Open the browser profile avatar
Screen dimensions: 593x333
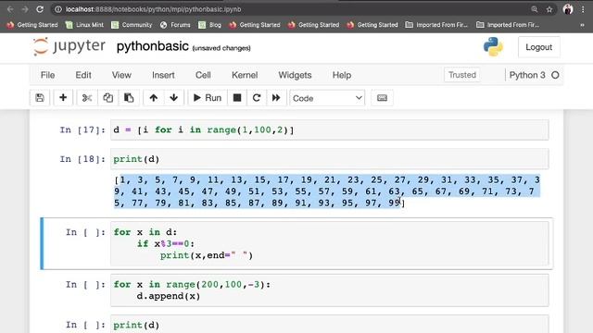click(568, 9)
